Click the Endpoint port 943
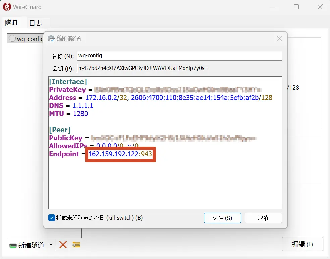This screenshot has width=330, height=259. (x=146, y=154)
